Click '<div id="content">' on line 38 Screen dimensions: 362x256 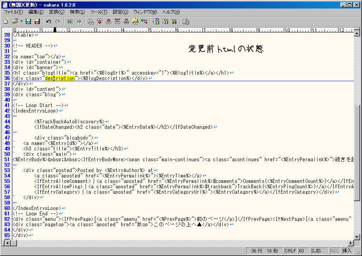(x=37, y=89)
